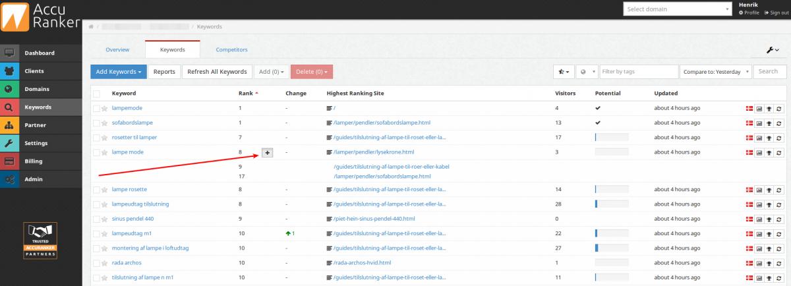Click Trusted AccuRanker Partners badge
Image resolution: width=791 pixels, height=286 pixels.
[x=41, y=241]
